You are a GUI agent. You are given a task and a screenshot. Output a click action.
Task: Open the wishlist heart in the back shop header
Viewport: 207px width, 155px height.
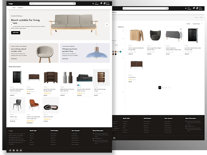(194, 8)
